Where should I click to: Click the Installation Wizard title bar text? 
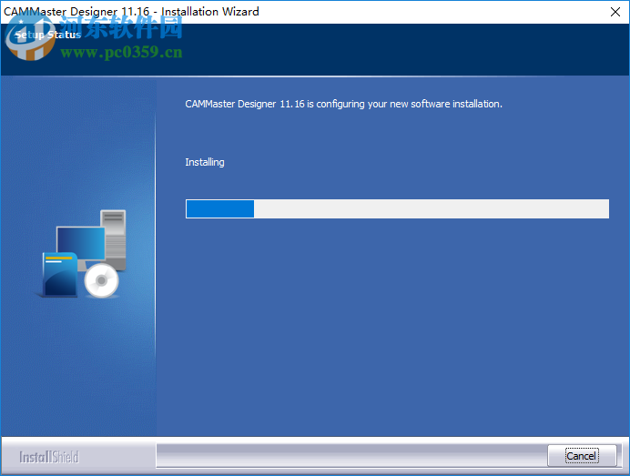pos(131,11)
